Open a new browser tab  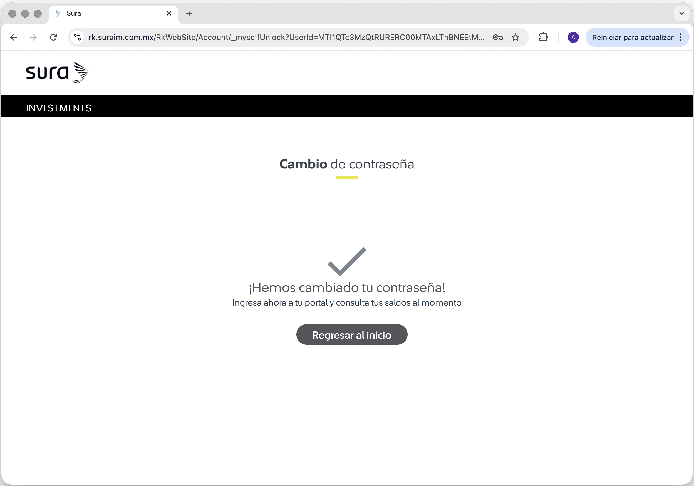point(189,13)
